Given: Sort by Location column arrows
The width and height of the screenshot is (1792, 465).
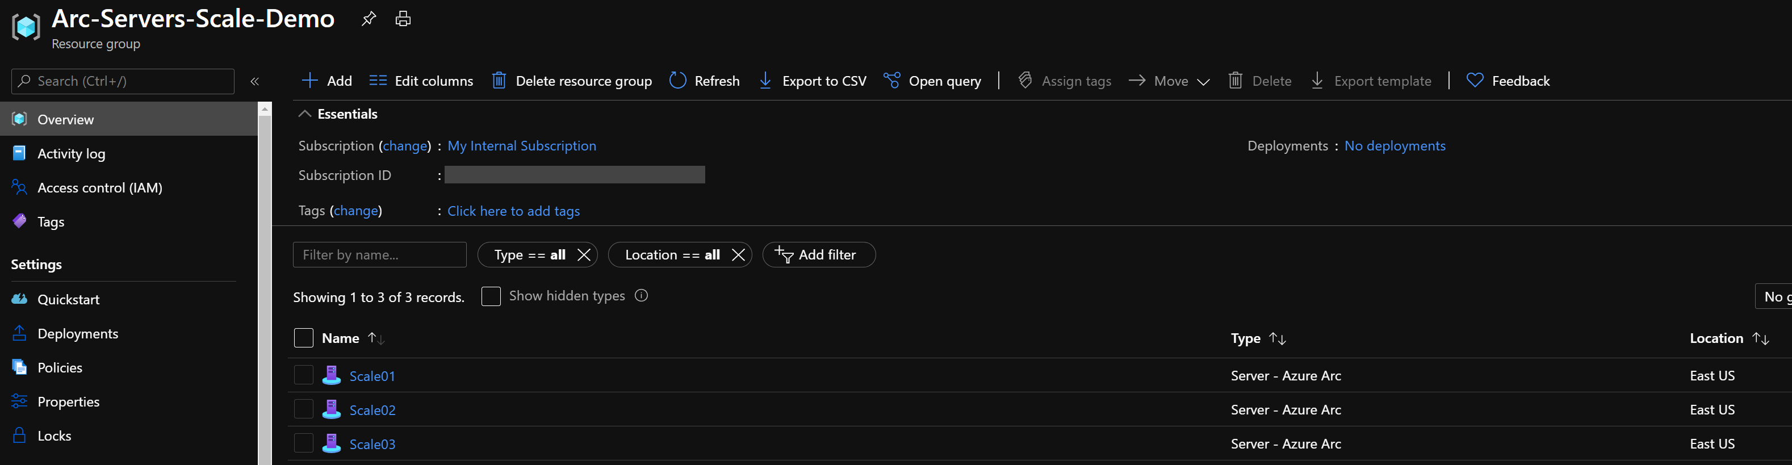Looking at the screenshot, I should click(x=1760, y=338).
